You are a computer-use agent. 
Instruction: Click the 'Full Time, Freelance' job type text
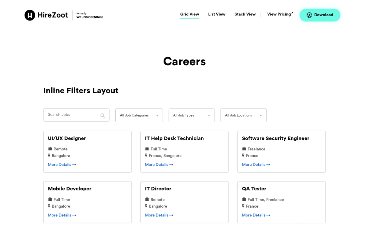pyautogui.click(x=266, y=200)
